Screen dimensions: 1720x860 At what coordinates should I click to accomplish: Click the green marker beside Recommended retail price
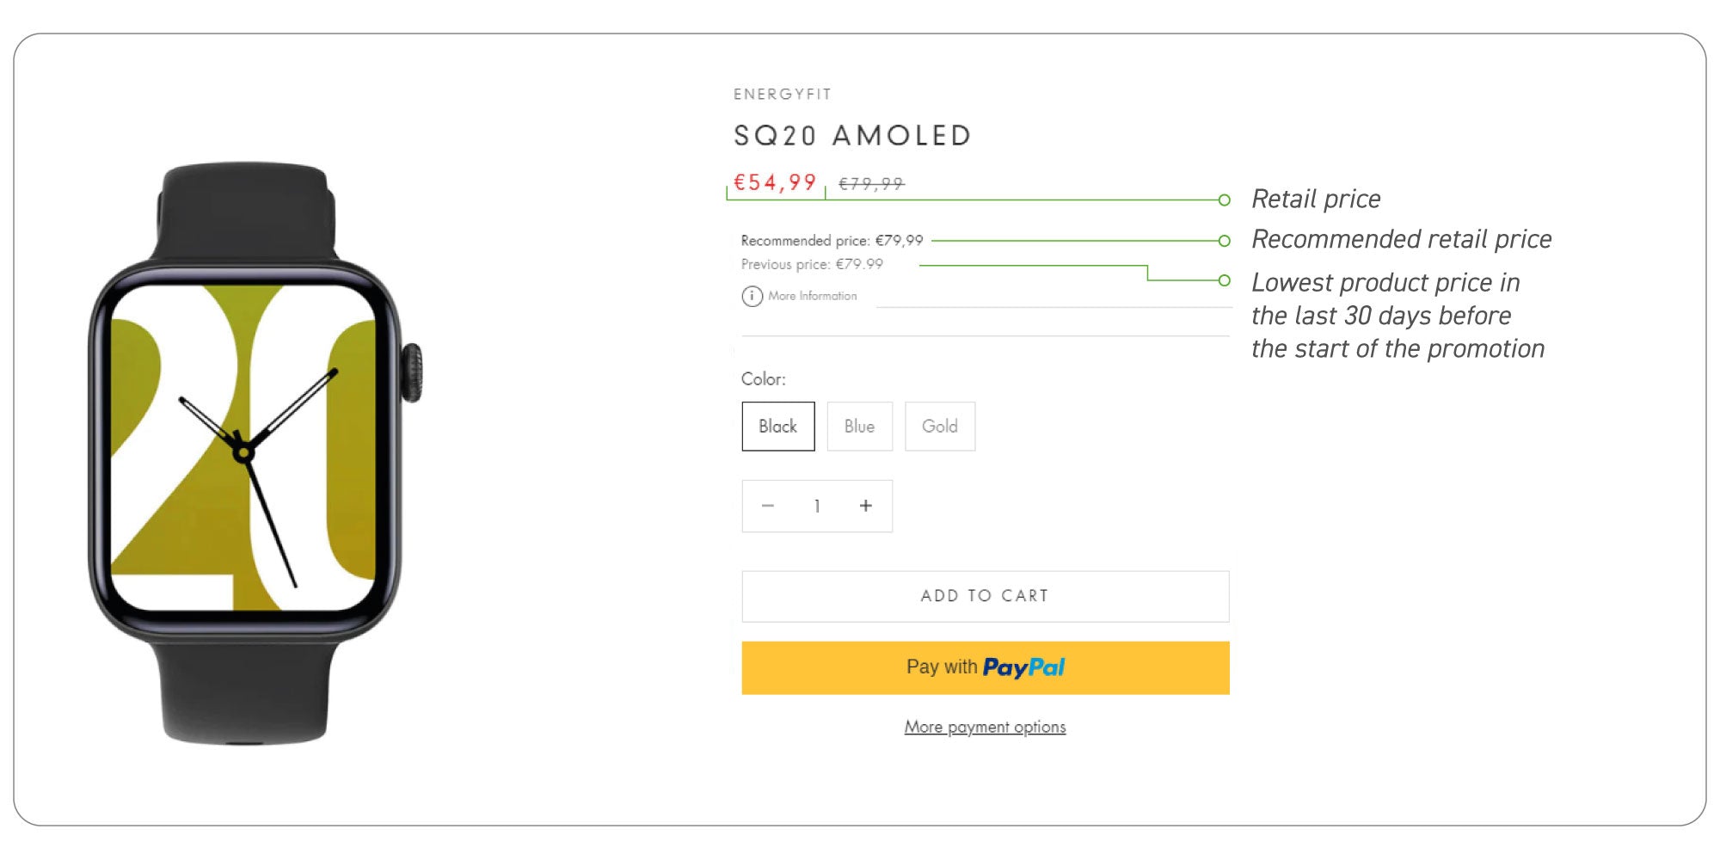(1224, 241)
